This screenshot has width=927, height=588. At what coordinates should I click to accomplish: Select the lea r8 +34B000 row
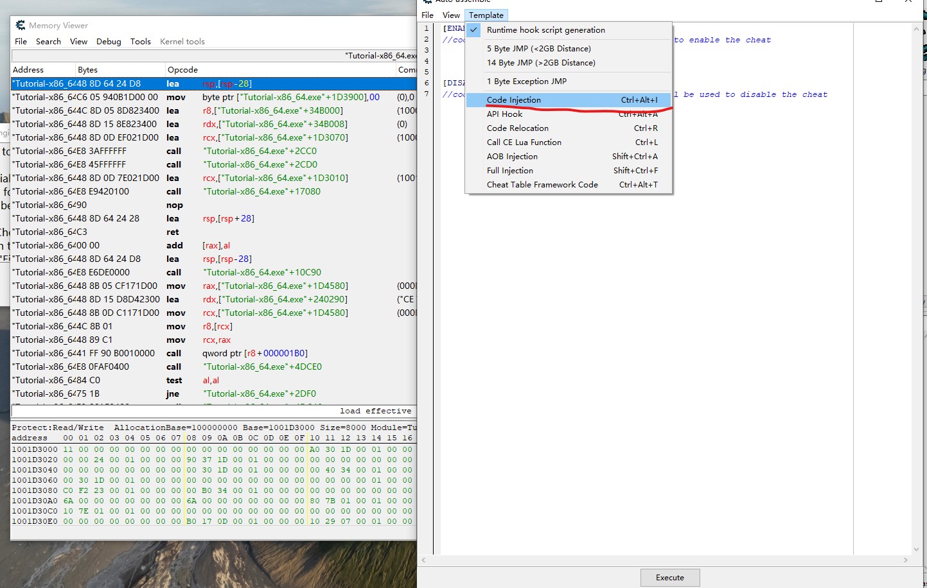pos(214,111)
